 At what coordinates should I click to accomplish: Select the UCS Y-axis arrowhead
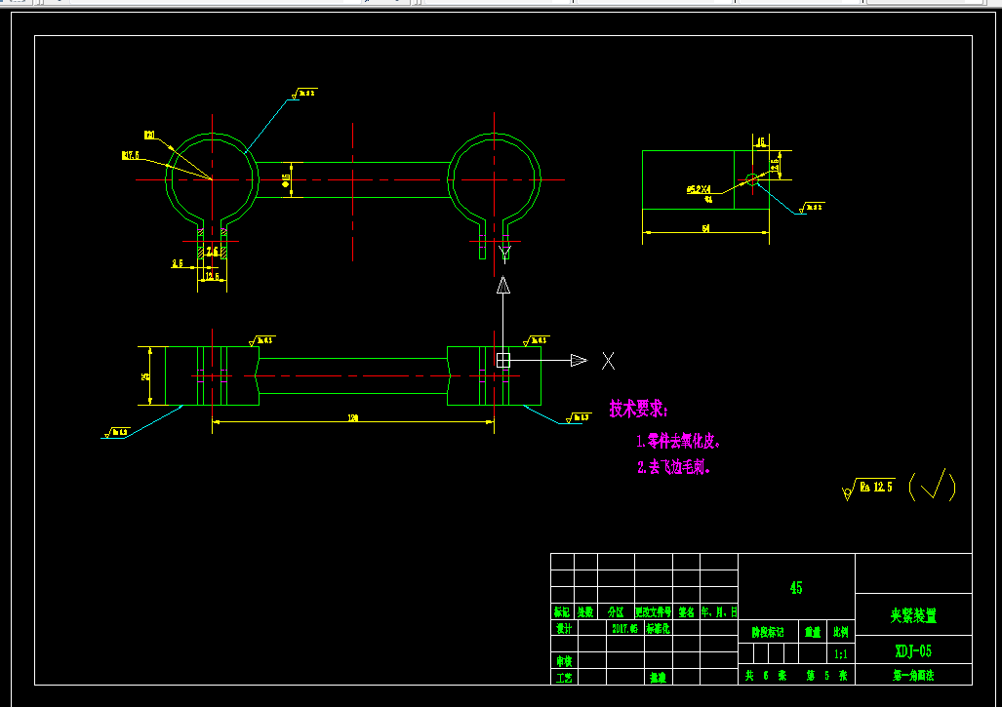click(x=503, y=285)
